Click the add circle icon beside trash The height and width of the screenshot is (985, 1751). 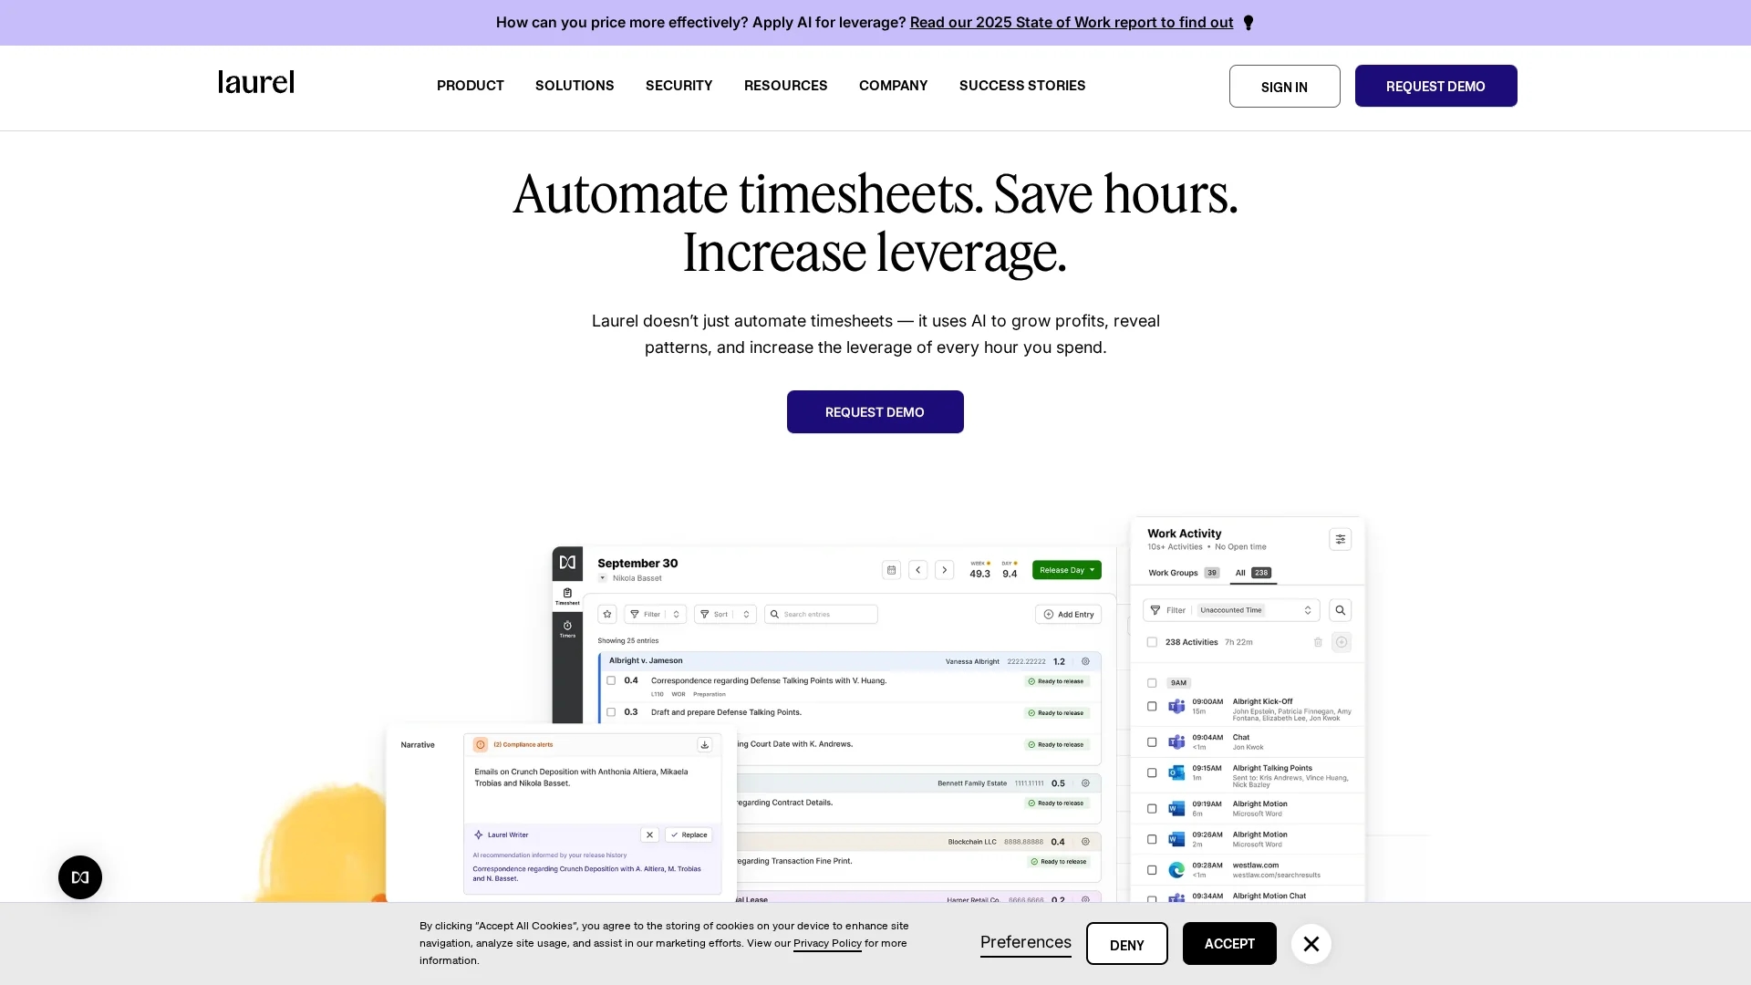[1342, 642]
